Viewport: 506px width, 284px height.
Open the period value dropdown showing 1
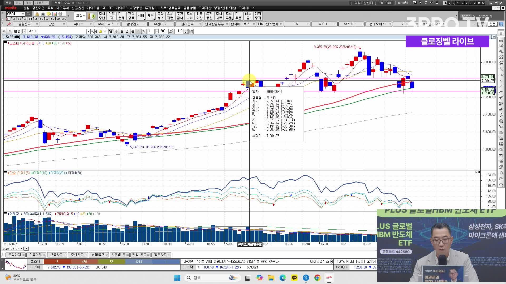[157, 31]
